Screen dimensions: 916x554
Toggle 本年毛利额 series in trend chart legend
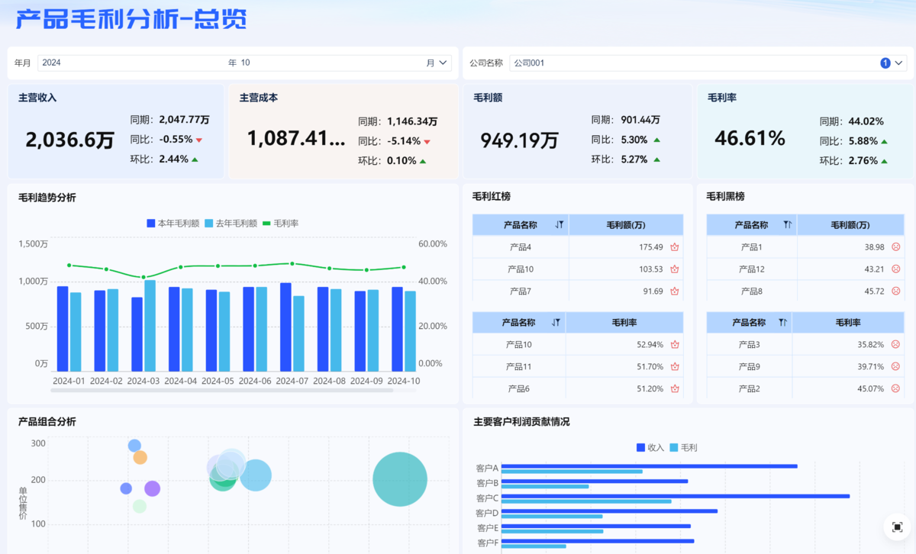pos(173,224)
